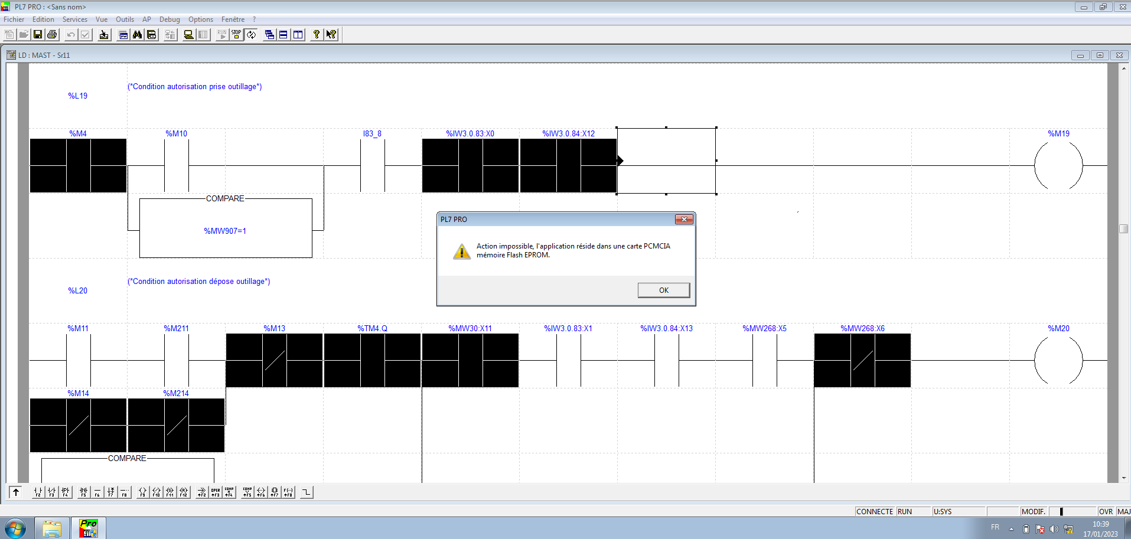
Task: Click the binoculars search icon
Action: coord(138,35)
